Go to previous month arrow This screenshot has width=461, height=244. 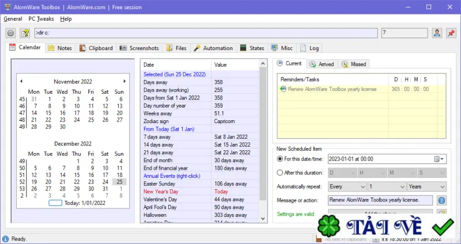(21, 81)
